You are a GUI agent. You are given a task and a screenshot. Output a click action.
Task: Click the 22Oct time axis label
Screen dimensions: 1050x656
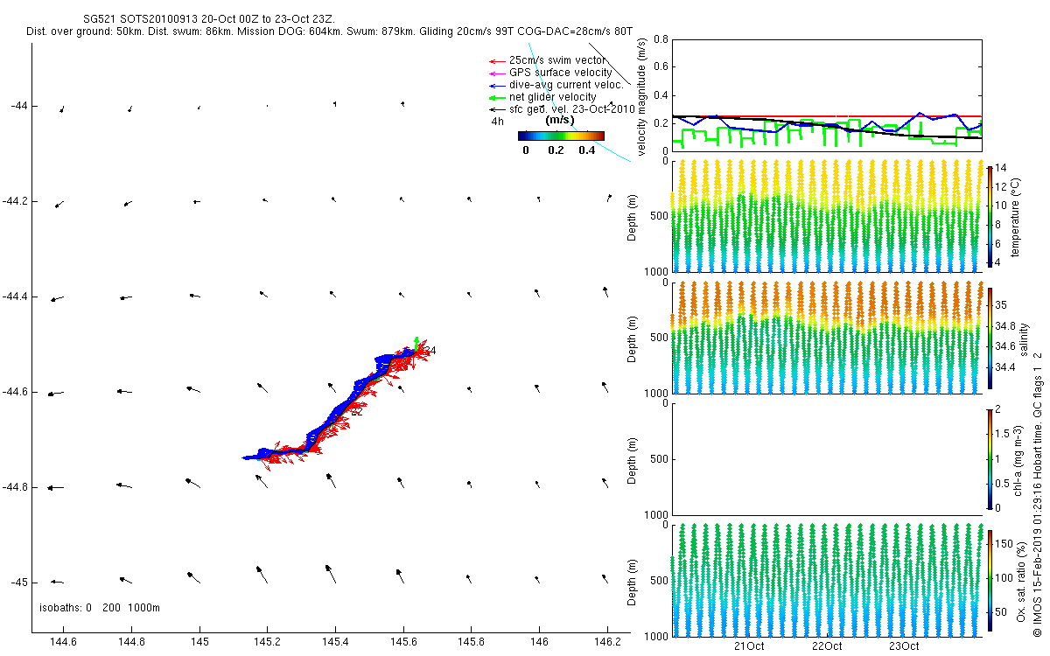pos(827,646)
